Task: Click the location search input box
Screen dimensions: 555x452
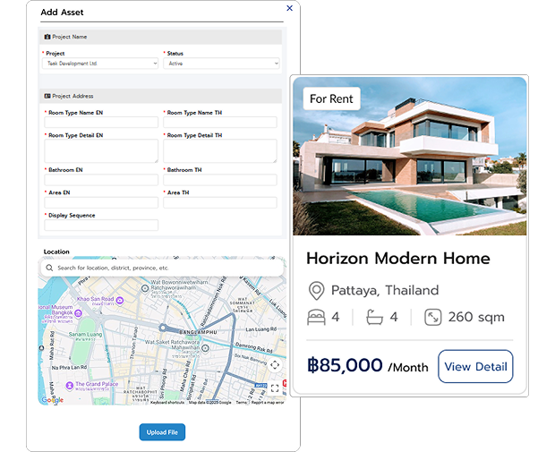Action: coord(166,268)
